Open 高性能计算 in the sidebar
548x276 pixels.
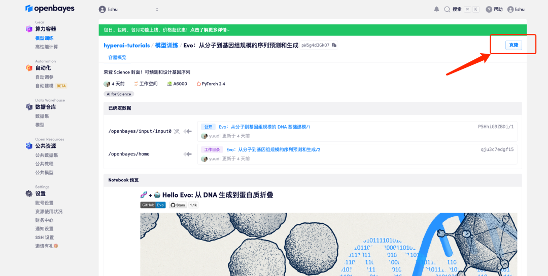46,47
